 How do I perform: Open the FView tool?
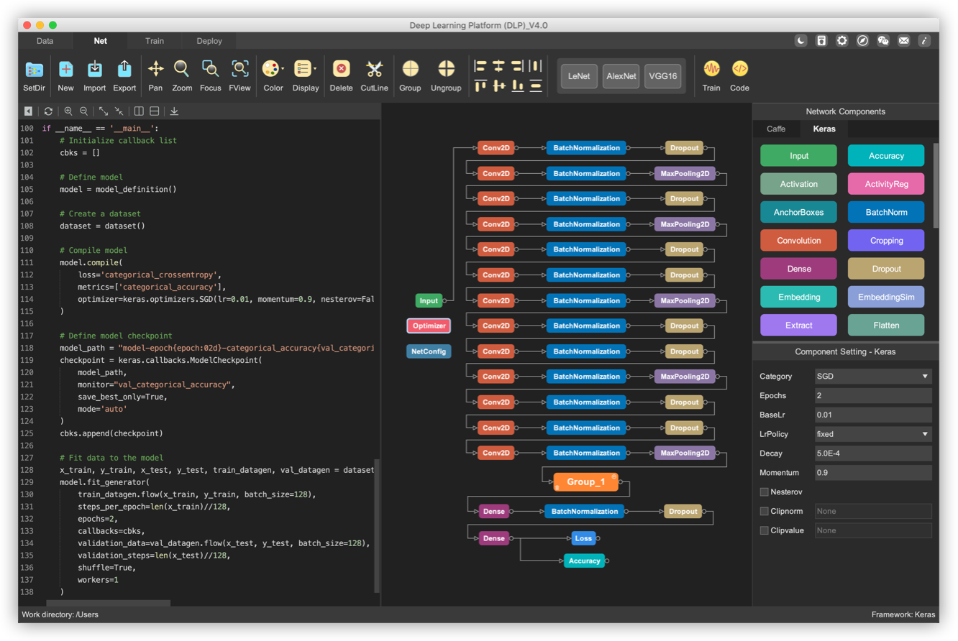(x=240, y=69)
